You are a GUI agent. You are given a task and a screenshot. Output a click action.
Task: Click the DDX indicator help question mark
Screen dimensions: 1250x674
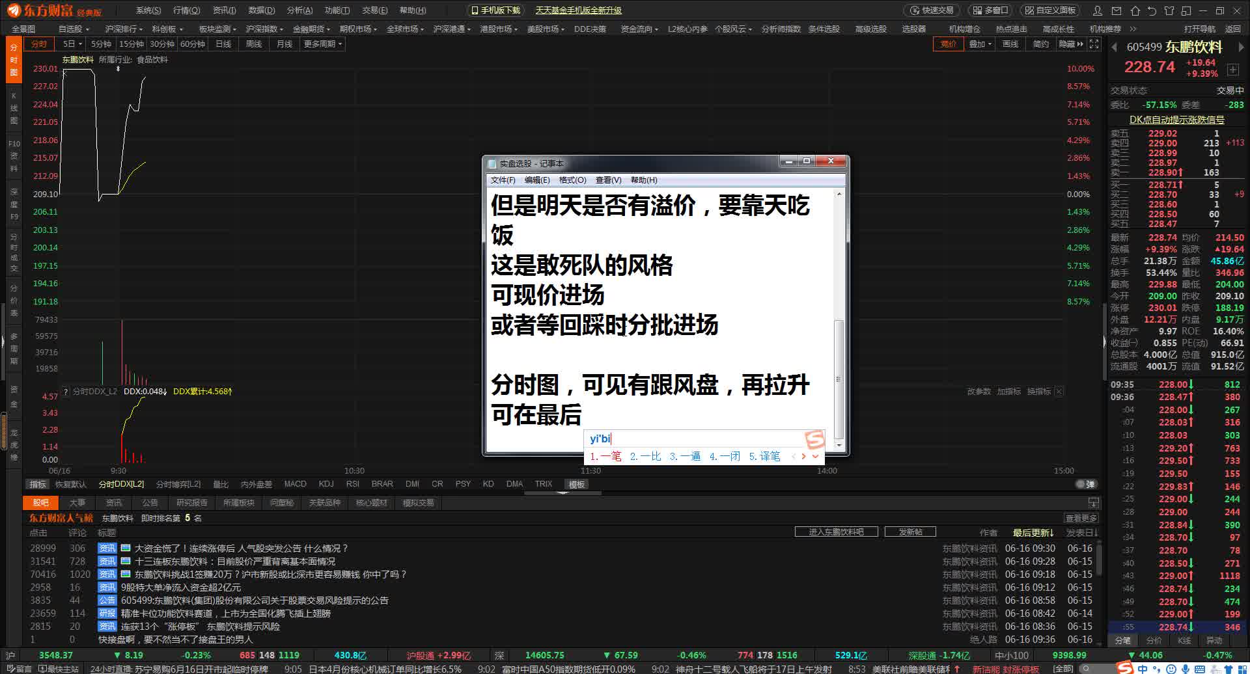click(x=65, y=392)
